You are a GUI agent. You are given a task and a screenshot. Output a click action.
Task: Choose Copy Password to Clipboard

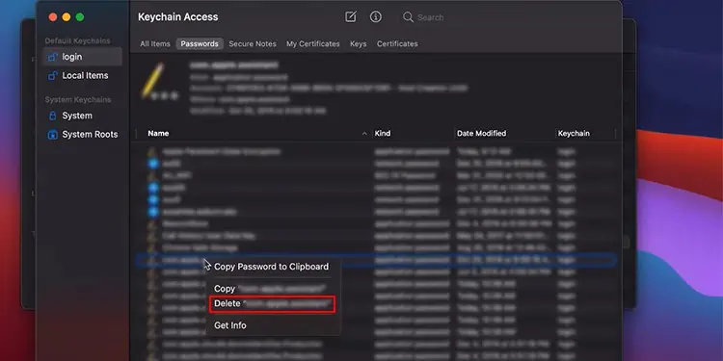[272, 267]
